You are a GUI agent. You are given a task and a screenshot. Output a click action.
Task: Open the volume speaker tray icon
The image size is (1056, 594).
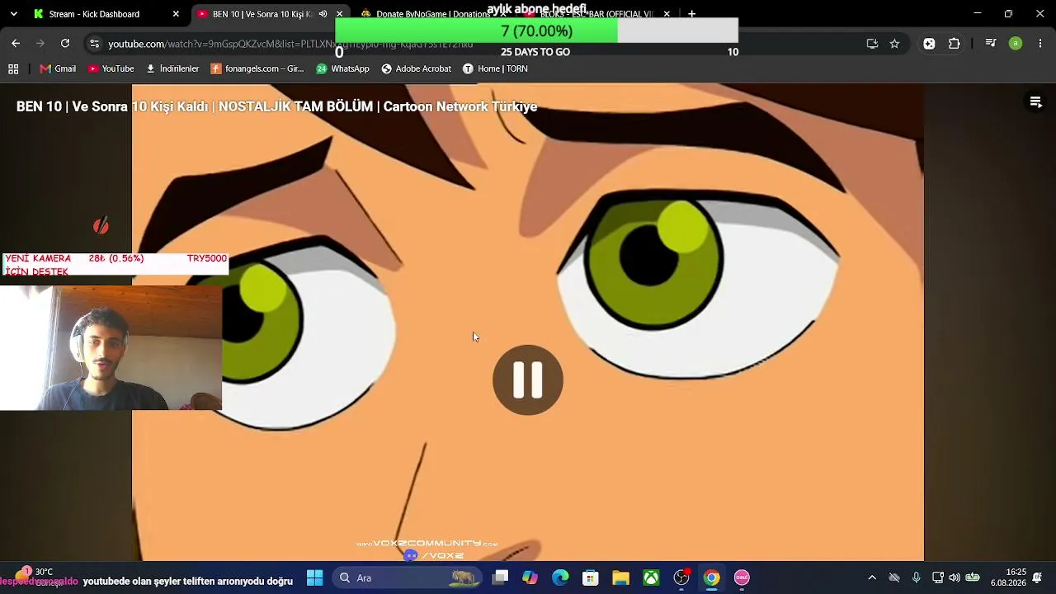[x=955, y=577]
